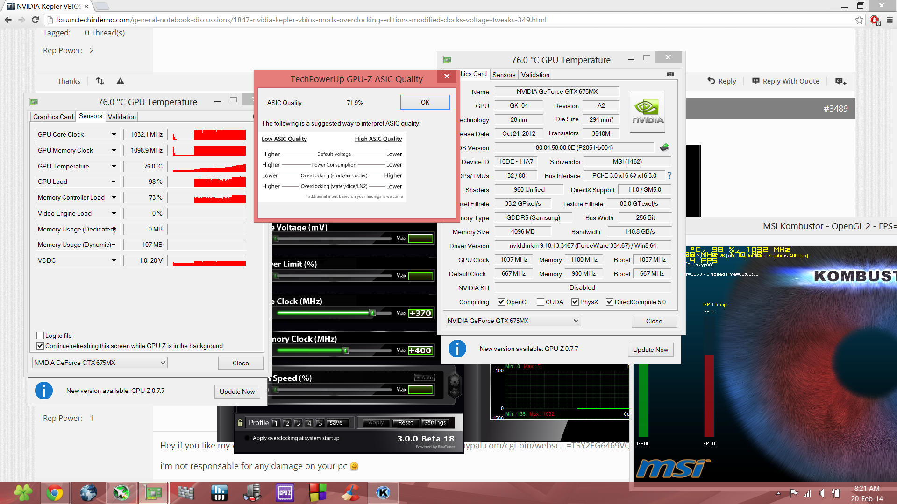
Task: Click the multi-quote icon on the forum post
Action: [841, 81]
